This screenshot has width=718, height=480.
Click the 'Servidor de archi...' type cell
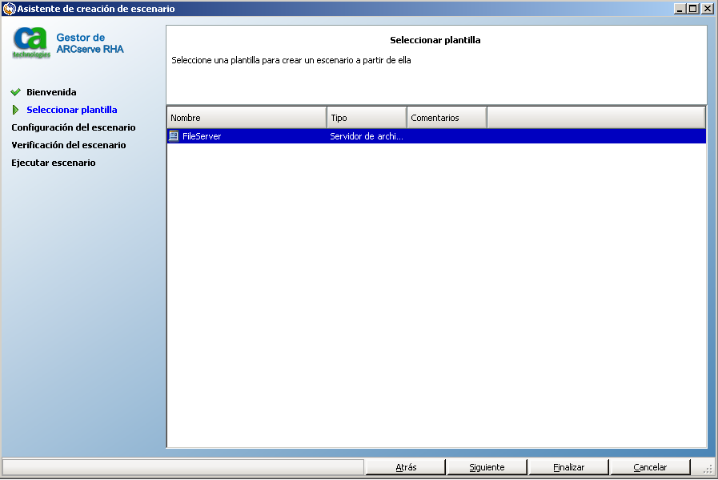[x=367, y=136]
